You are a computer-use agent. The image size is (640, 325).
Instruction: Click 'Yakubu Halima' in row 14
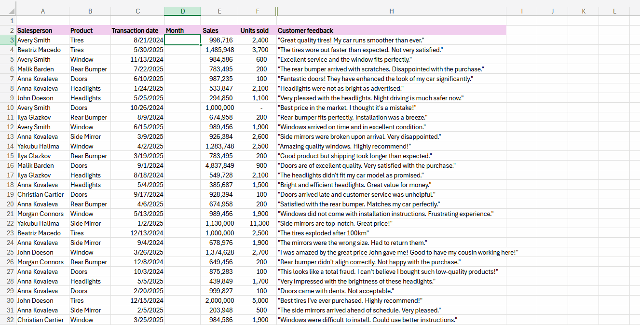pyautogui.click(x=43, y=146)
